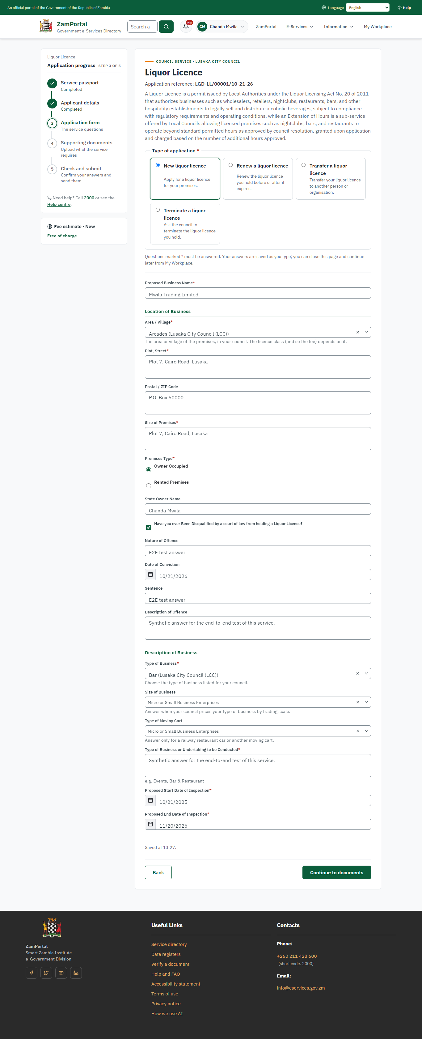Choose Rented Premises radio button
Screen dimensions: 422x1039
pos(149,486)
